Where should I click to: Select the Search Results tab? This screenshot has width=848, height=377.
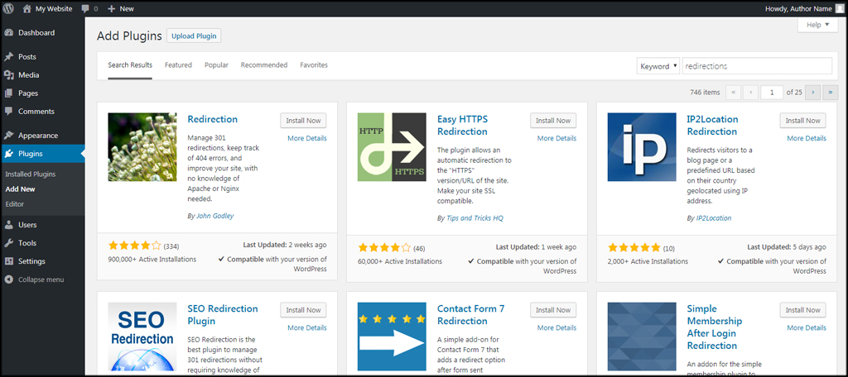130,64
